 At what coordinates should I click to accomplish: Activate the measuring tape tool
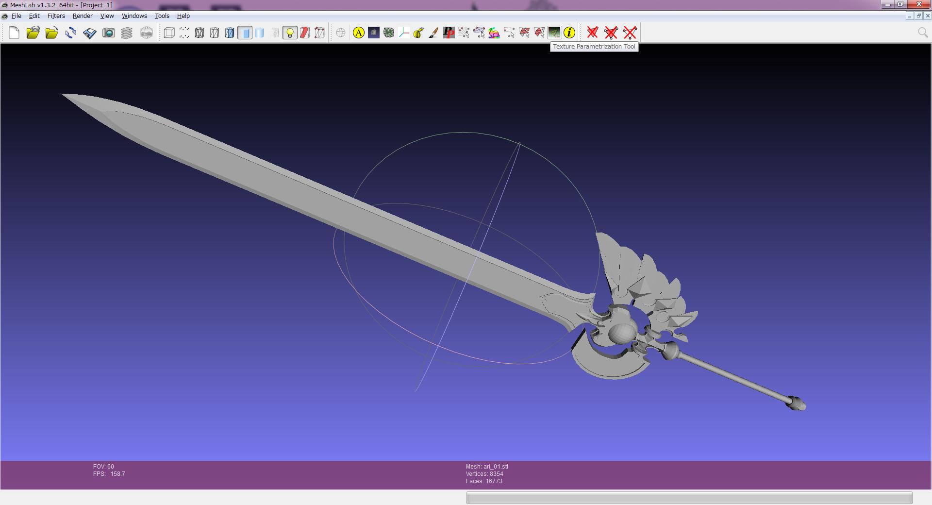419,33
